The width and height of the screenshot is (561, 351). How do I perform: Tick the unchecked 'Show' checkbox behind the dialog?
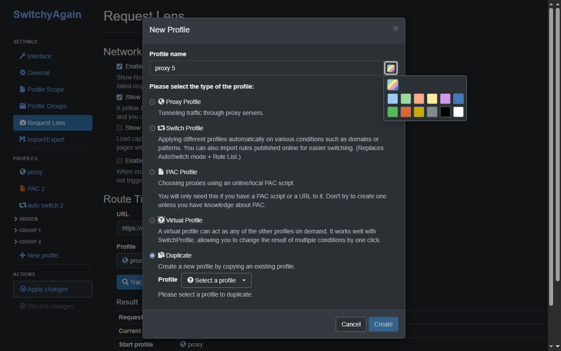click(x=119, y=128)
